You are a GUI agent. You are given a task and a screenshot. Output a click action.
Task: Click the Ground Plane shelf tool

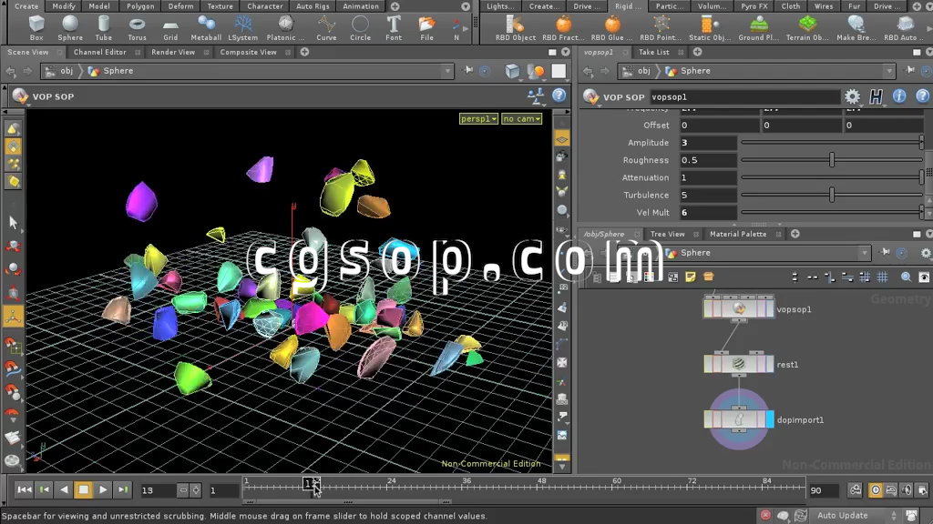758,26
